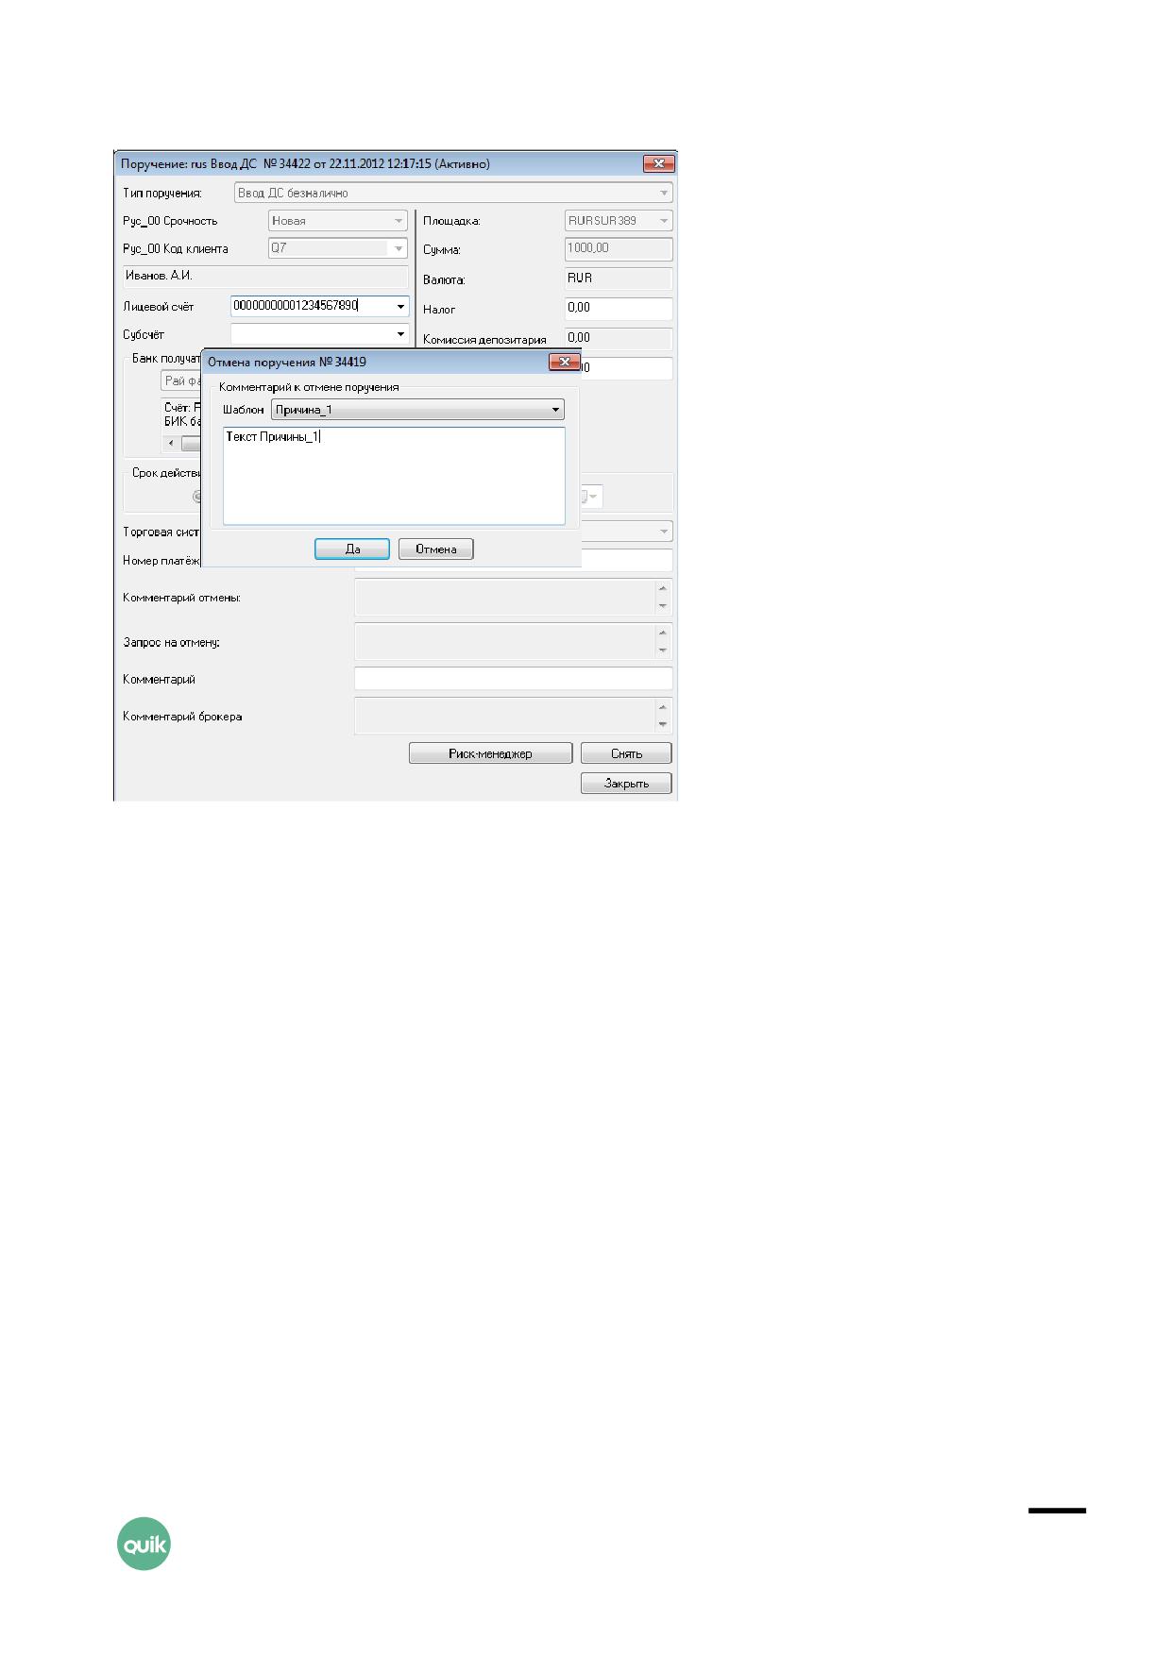Click left arrow of bank details scrollbar
The height and width of the screenshot is (1656, 1171).
(171, 443)
